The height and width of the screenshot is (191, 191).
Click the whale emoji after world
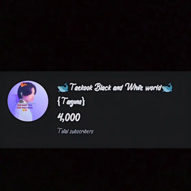pyautogui.click(x=167, y=87)
